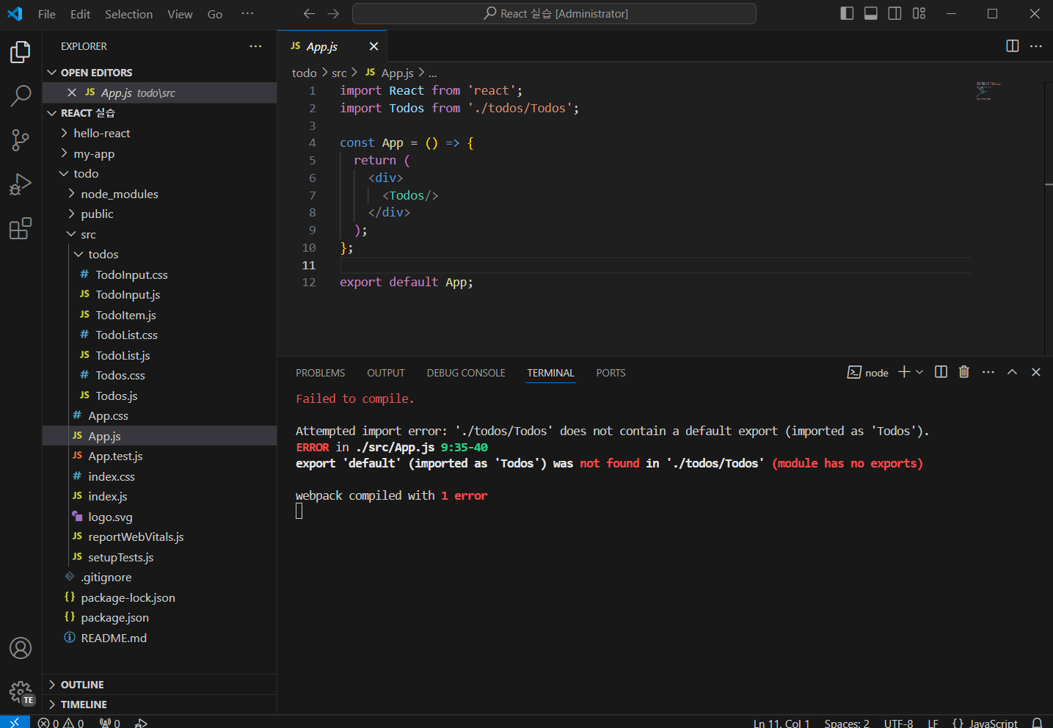Expand the my-app folder

[160, 153]
